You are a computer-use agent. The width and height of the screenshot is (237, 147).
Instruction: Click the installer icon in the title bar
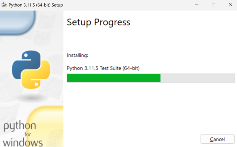coord(4,5)
